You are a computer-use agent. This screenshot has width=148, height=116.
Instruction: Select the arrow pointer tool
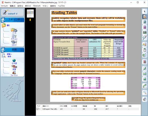145,12
